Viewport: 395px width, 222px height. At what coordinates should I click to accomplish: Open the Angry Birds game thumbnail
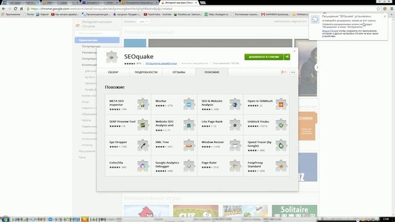tap(147, 211)
